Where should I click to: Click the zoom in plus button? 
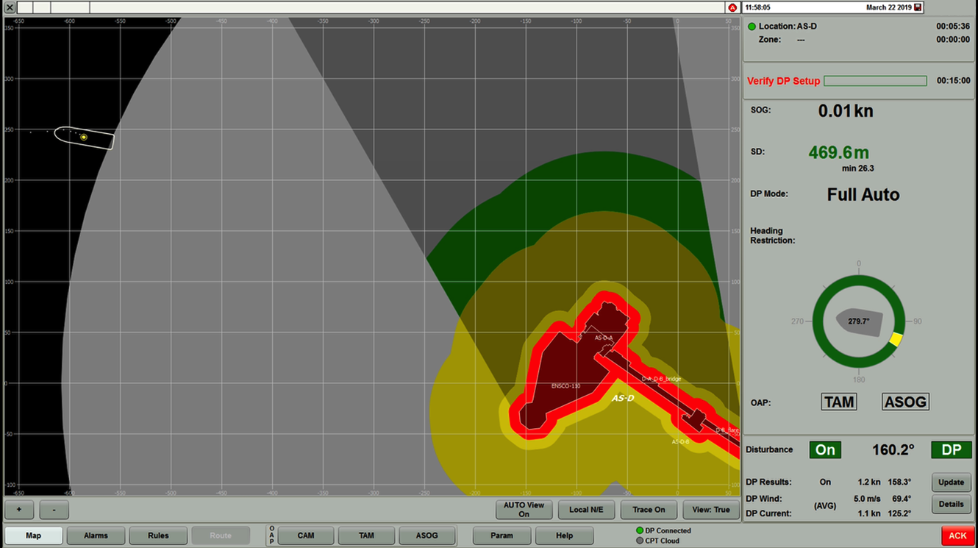point(19,510)
